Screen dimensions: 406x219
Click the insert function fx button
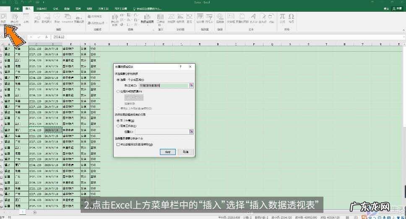[x=47, y=37]
